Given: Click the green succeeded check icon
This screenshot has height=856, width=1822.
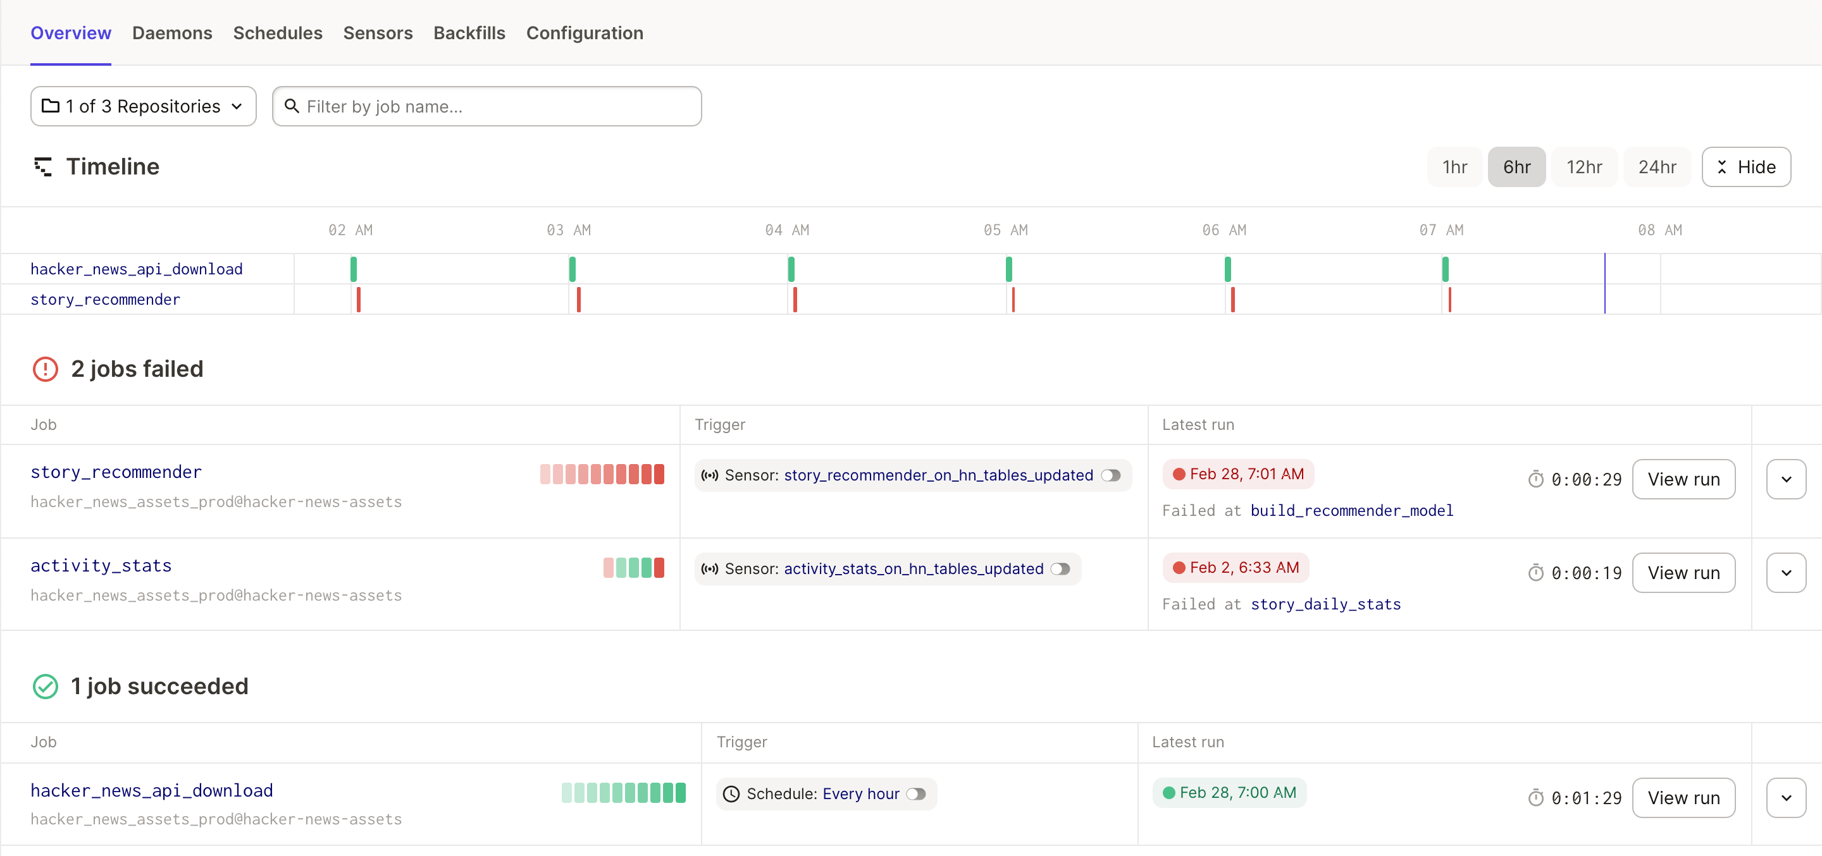Looking at the screenshot, I should tap(46, 687).
